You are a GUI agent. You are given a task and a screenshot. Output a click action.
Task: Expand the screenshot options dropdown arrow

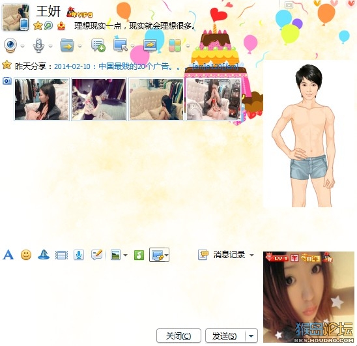[x=166, y=255]
